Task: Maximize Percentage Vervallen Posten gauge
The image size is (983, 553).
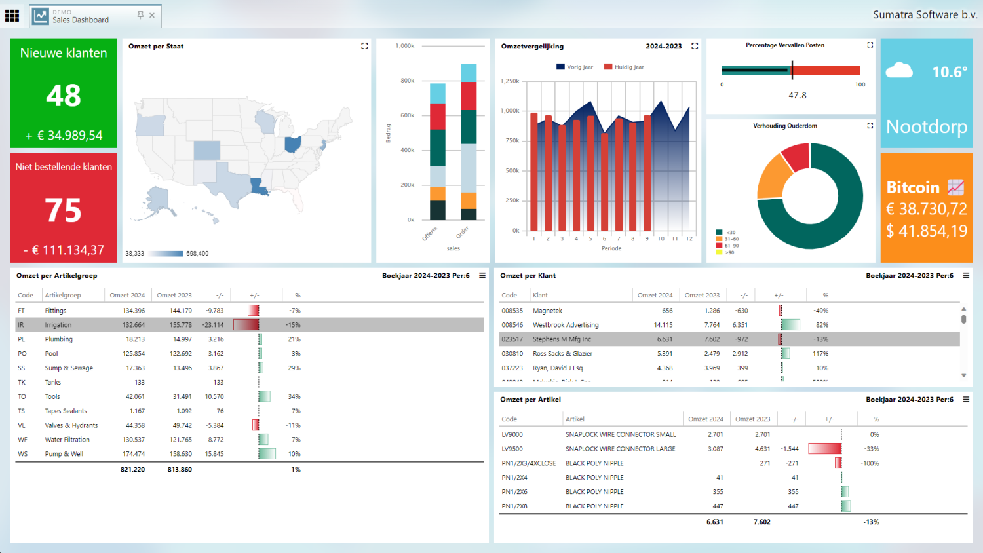Action: click(x=870, y=45)
